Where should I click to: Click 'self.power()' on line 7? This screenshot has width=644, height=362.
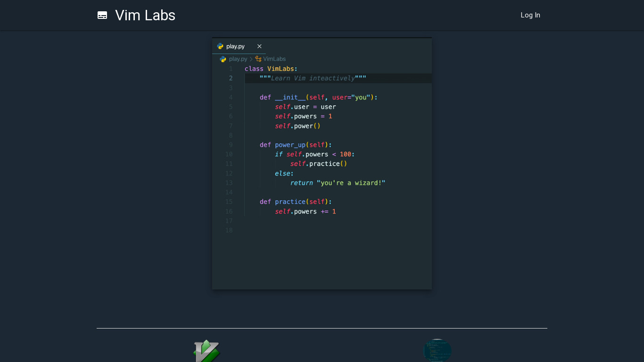(298, 126)
